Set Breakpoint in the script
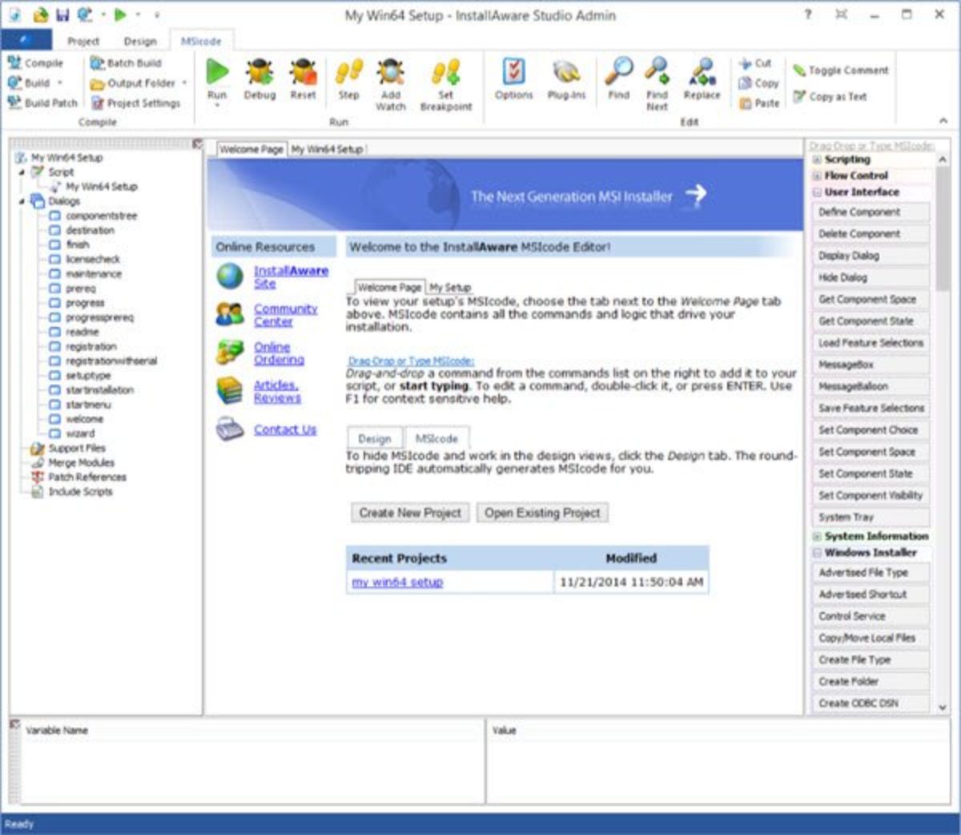The height and width of the screenshot is (835, 961). pos(446,84)
